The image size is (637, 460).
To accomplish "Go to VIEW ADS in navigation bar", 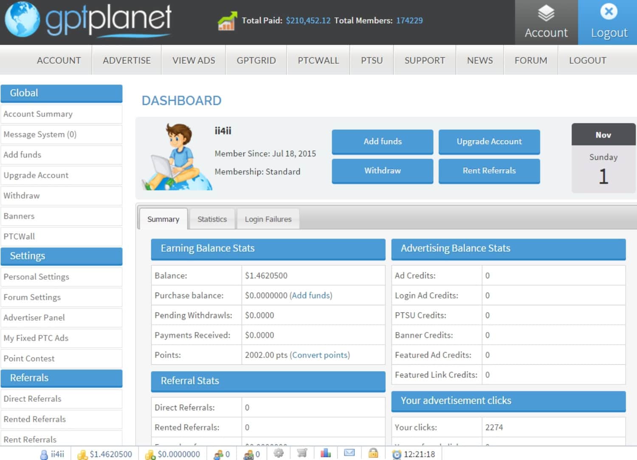I will click(194, 60).
